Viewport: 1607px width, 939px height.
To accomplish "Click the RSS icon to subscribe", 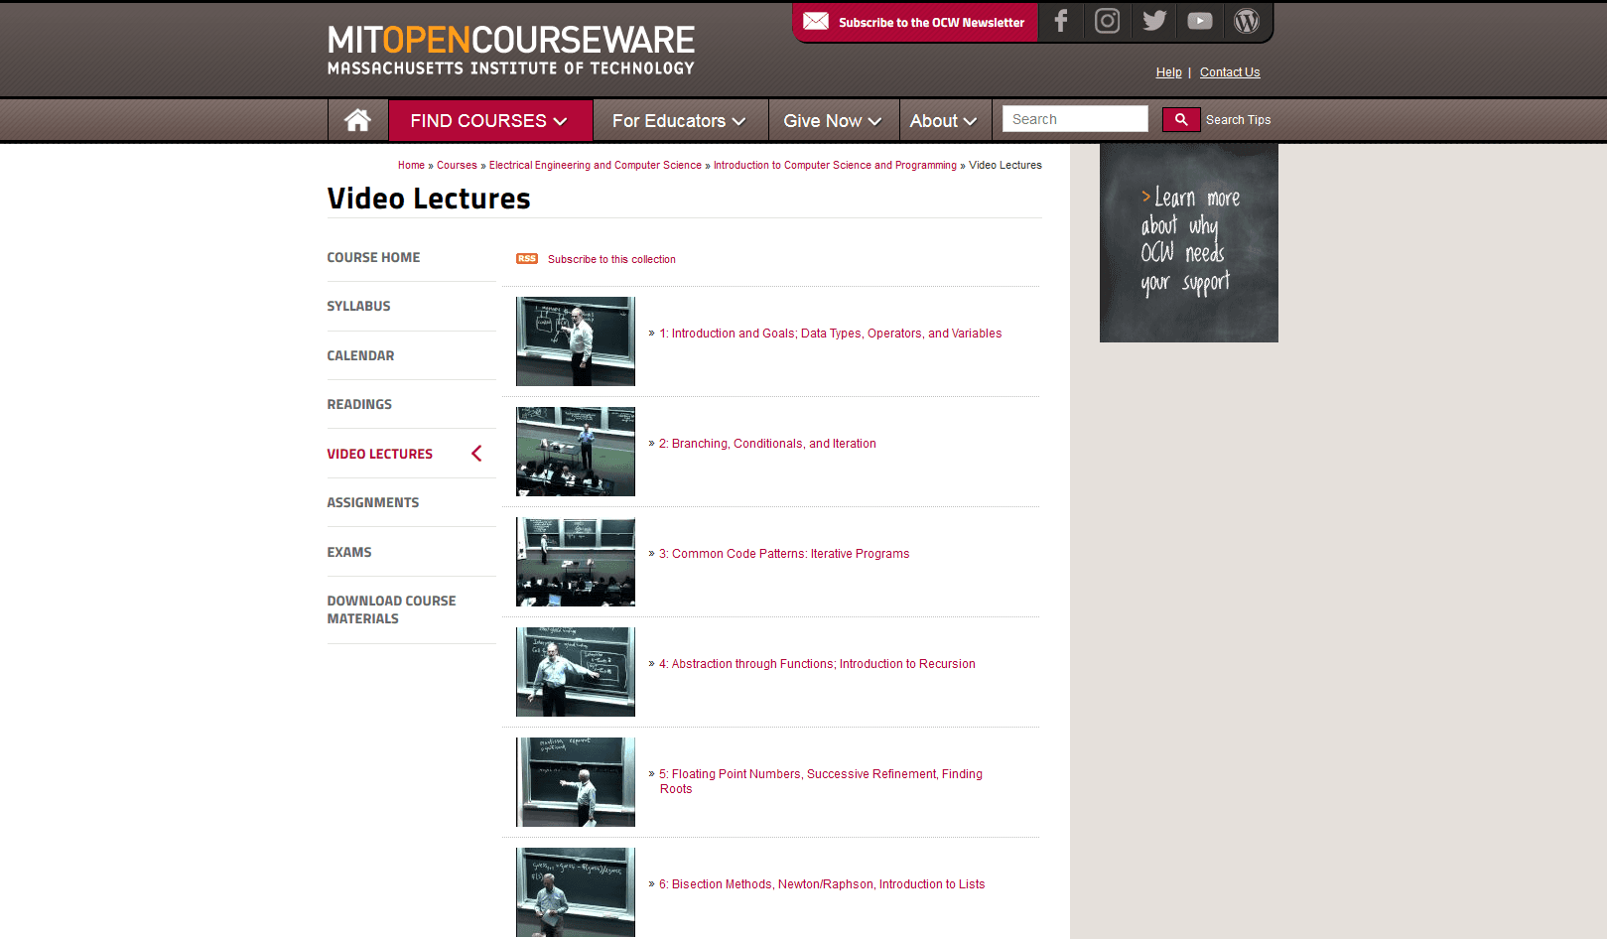I will 527,258.
